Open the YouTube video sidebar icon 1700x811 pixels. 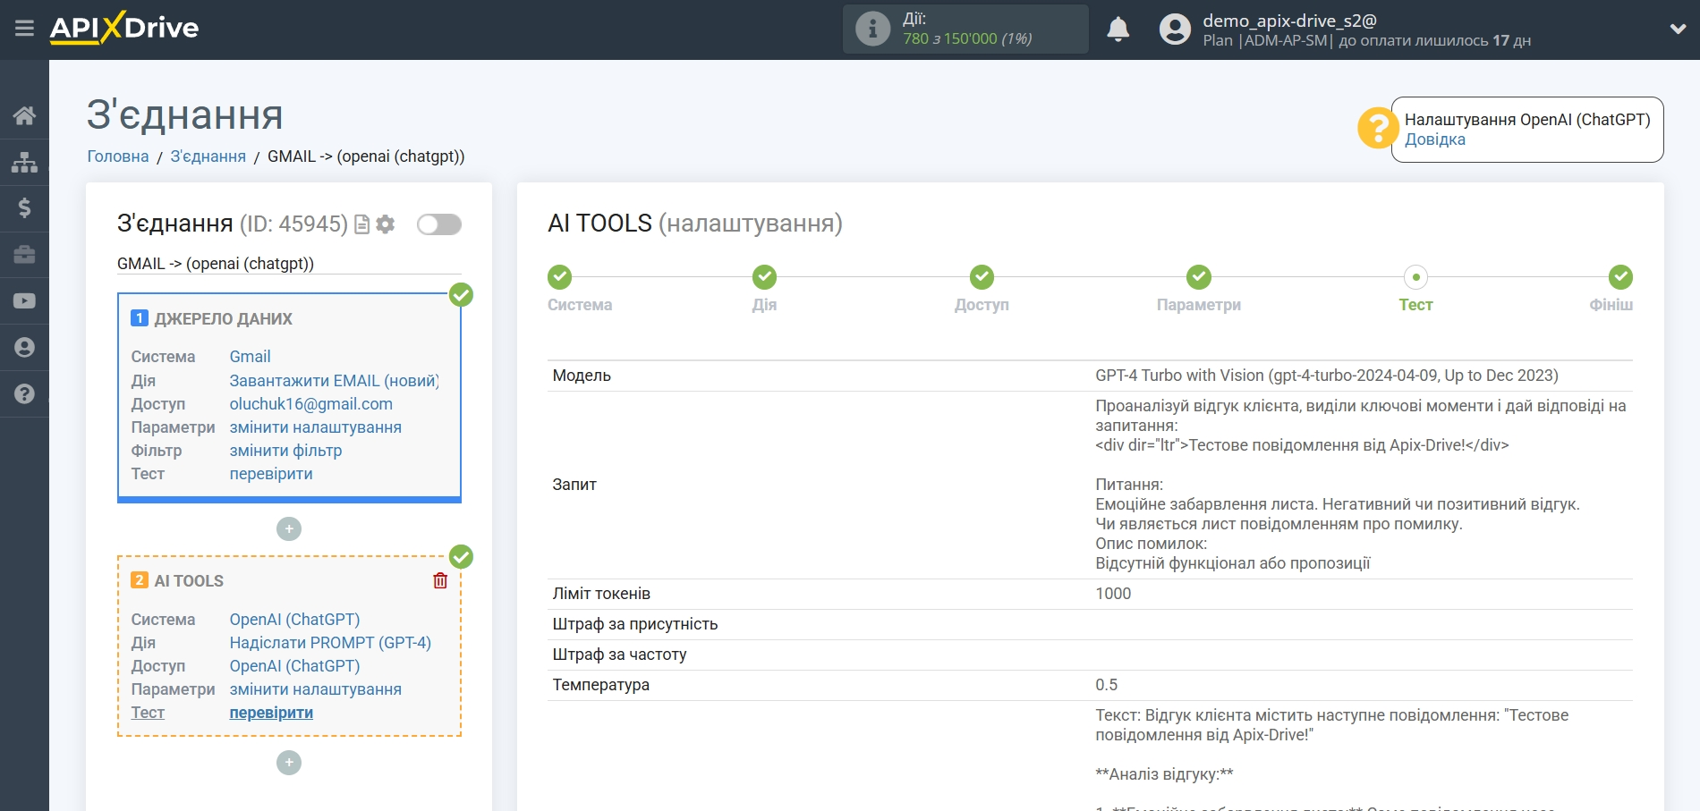pyautogui.click(x=24, y=301)
